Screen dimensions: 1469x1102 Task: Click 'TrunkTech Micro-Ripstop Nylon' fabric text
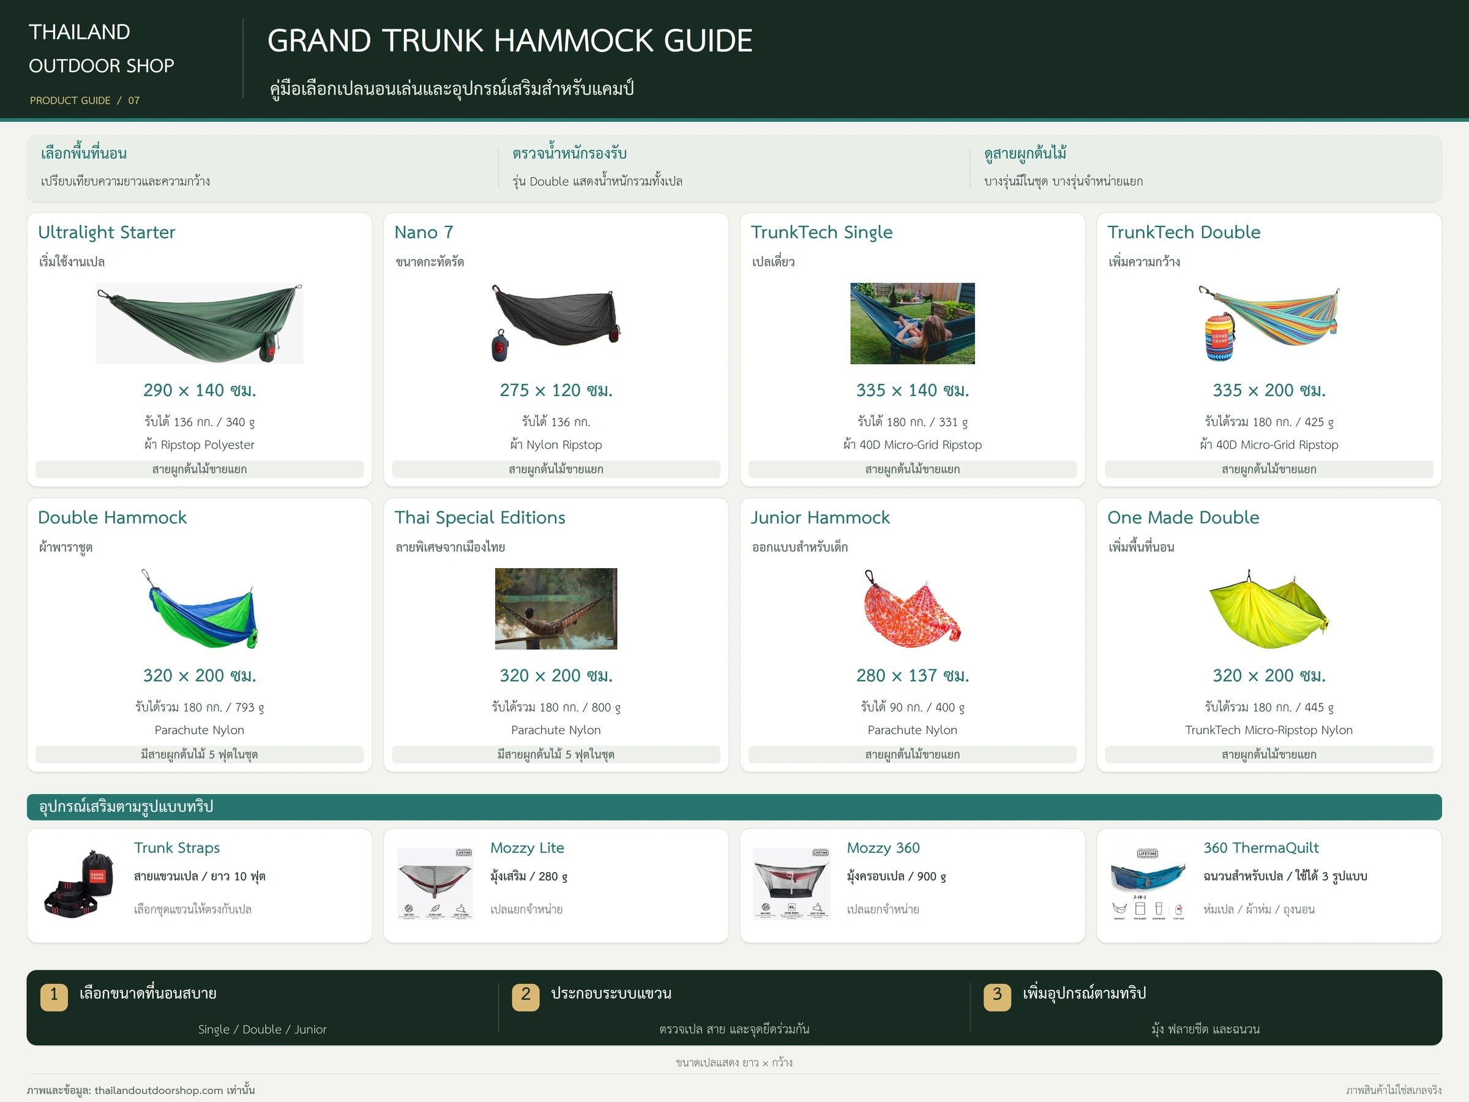(x=1268, y=730)
